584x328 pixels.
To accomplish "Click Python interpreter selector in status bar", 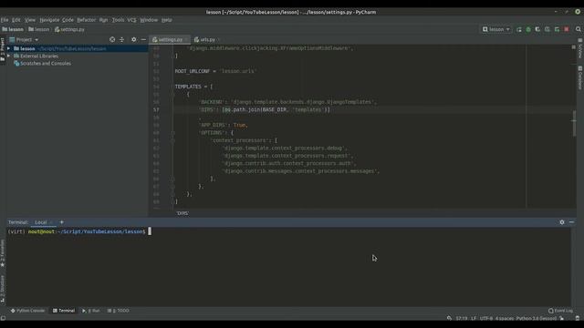I will 537,318.
